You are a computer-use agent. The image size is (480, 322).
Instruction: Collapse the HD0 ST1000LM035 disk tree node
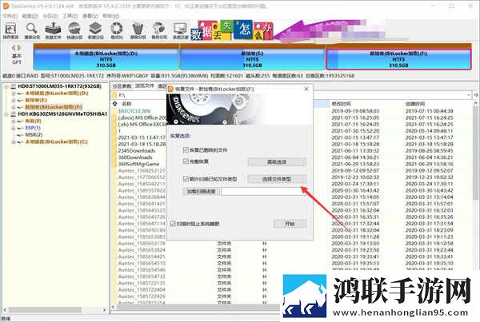click(x=6, y=86)
